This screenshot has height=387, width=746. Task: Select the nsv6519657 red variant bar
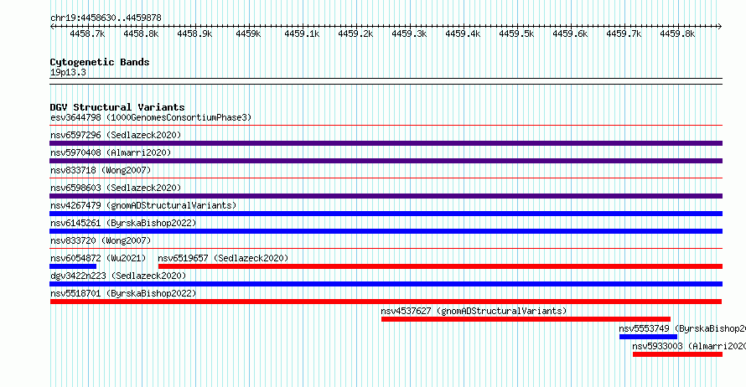[440, 266]
